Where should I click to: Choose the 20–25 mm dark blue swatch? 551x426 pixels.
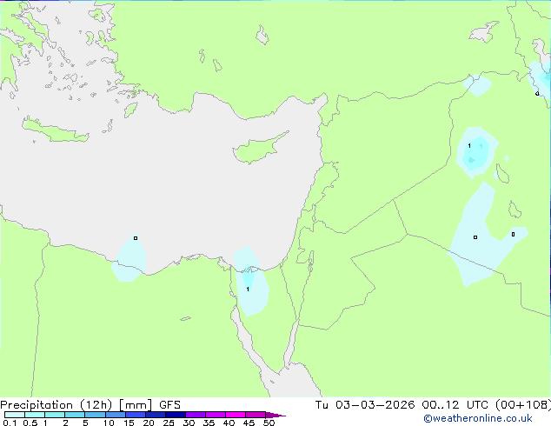(x=155, y=415)
